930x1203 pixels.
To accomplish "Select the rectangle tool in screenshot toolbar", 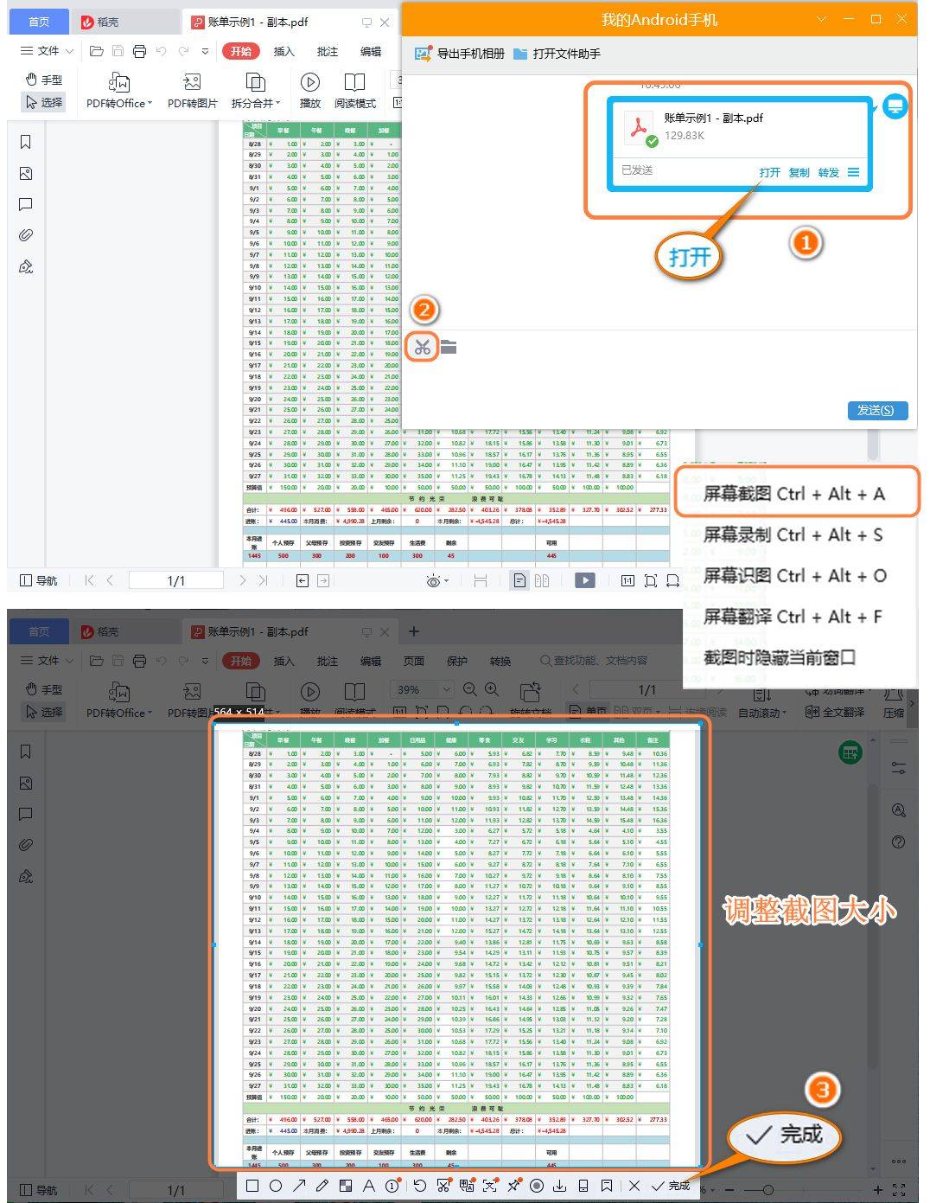I will click(x=252, y=1186).
